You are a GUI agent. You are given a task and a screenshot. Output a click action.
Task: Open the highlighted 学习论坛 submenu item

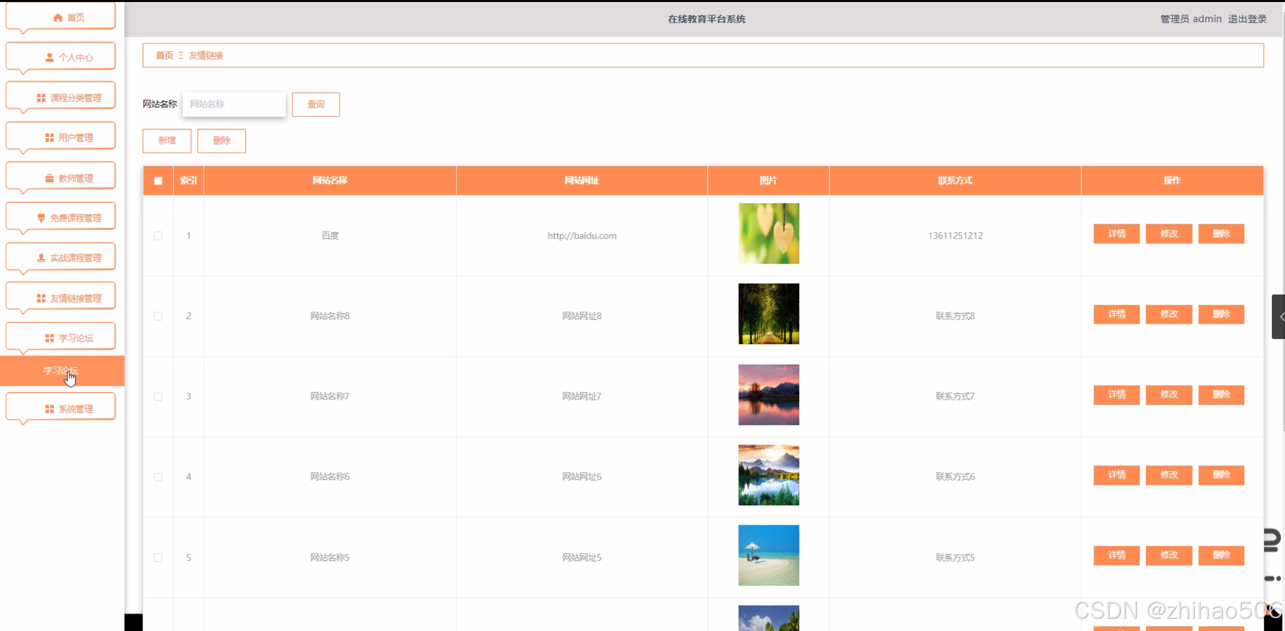point(61,371)
